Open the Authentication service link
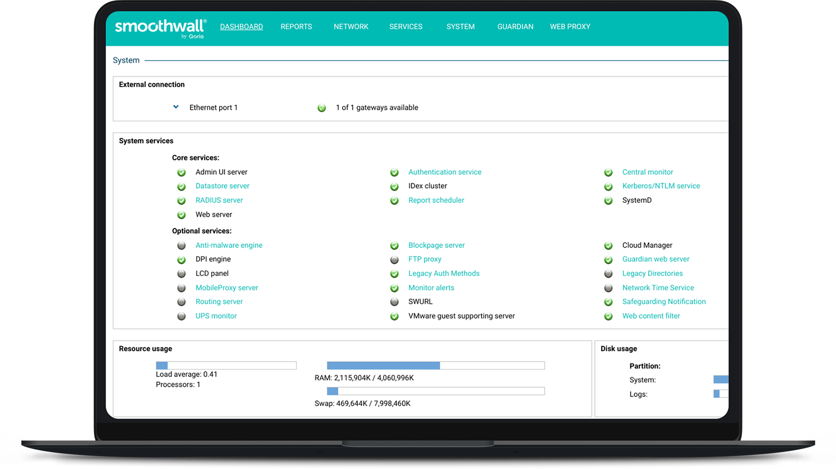Image resolution: width=836 pixels, height=469 pixels. coord(444,172)
